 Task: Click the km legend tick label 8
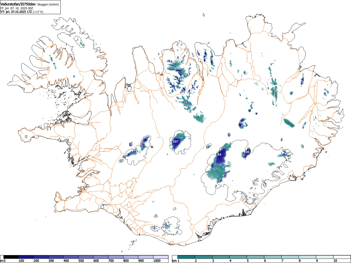point(300,261)
